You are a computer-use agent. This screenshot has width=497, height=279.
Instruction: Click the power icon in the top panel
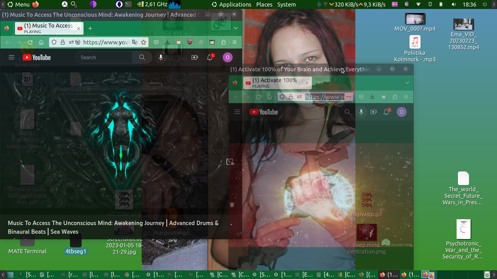coord(485,4)
